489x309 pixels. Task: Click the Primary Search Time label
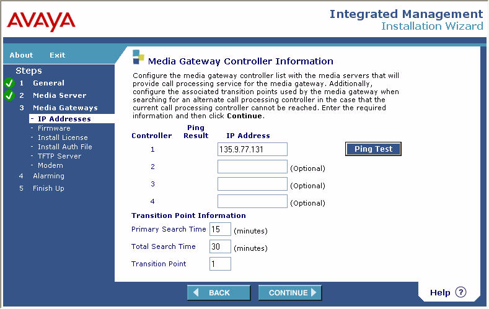tap(169, 229)
